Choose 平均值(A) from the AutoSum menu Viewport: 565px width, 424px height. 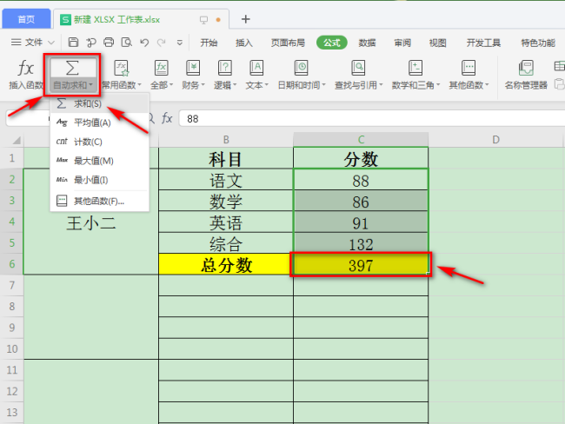point(99,123)
